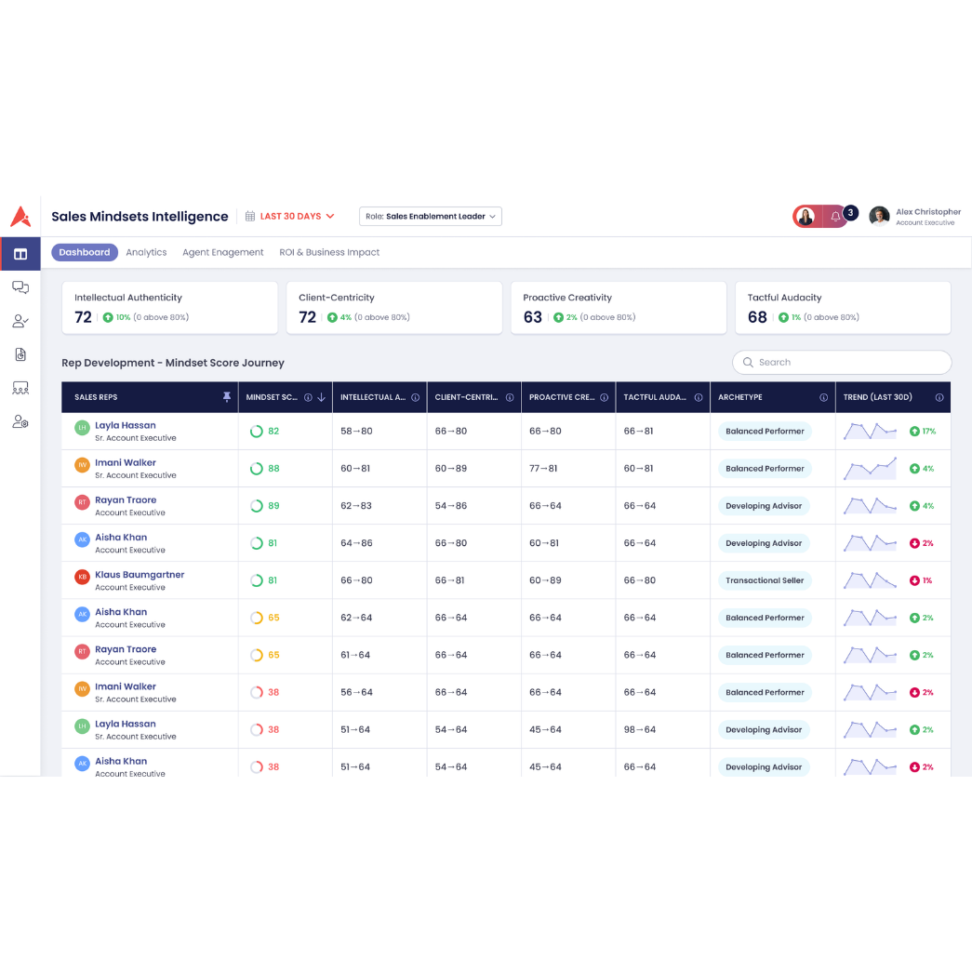Select the document report sidebar icon
972x972 pixels.
click(x=20, y=354)
